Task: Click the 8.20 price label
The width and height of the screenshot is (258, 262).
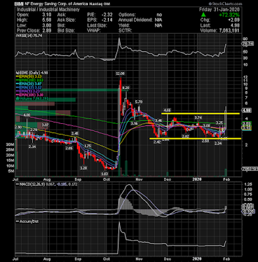Action: [126, 88]
